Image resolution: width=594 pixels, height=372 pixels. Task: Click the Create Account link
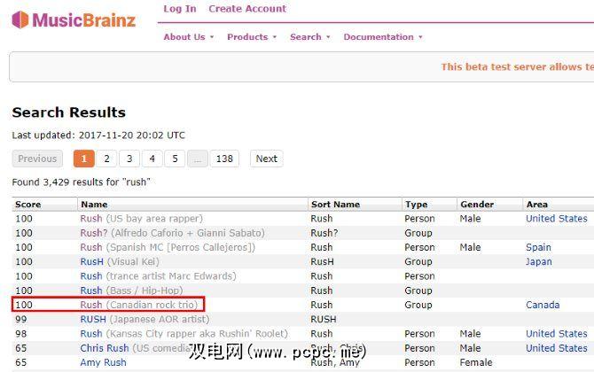click(x=247, y=9)
